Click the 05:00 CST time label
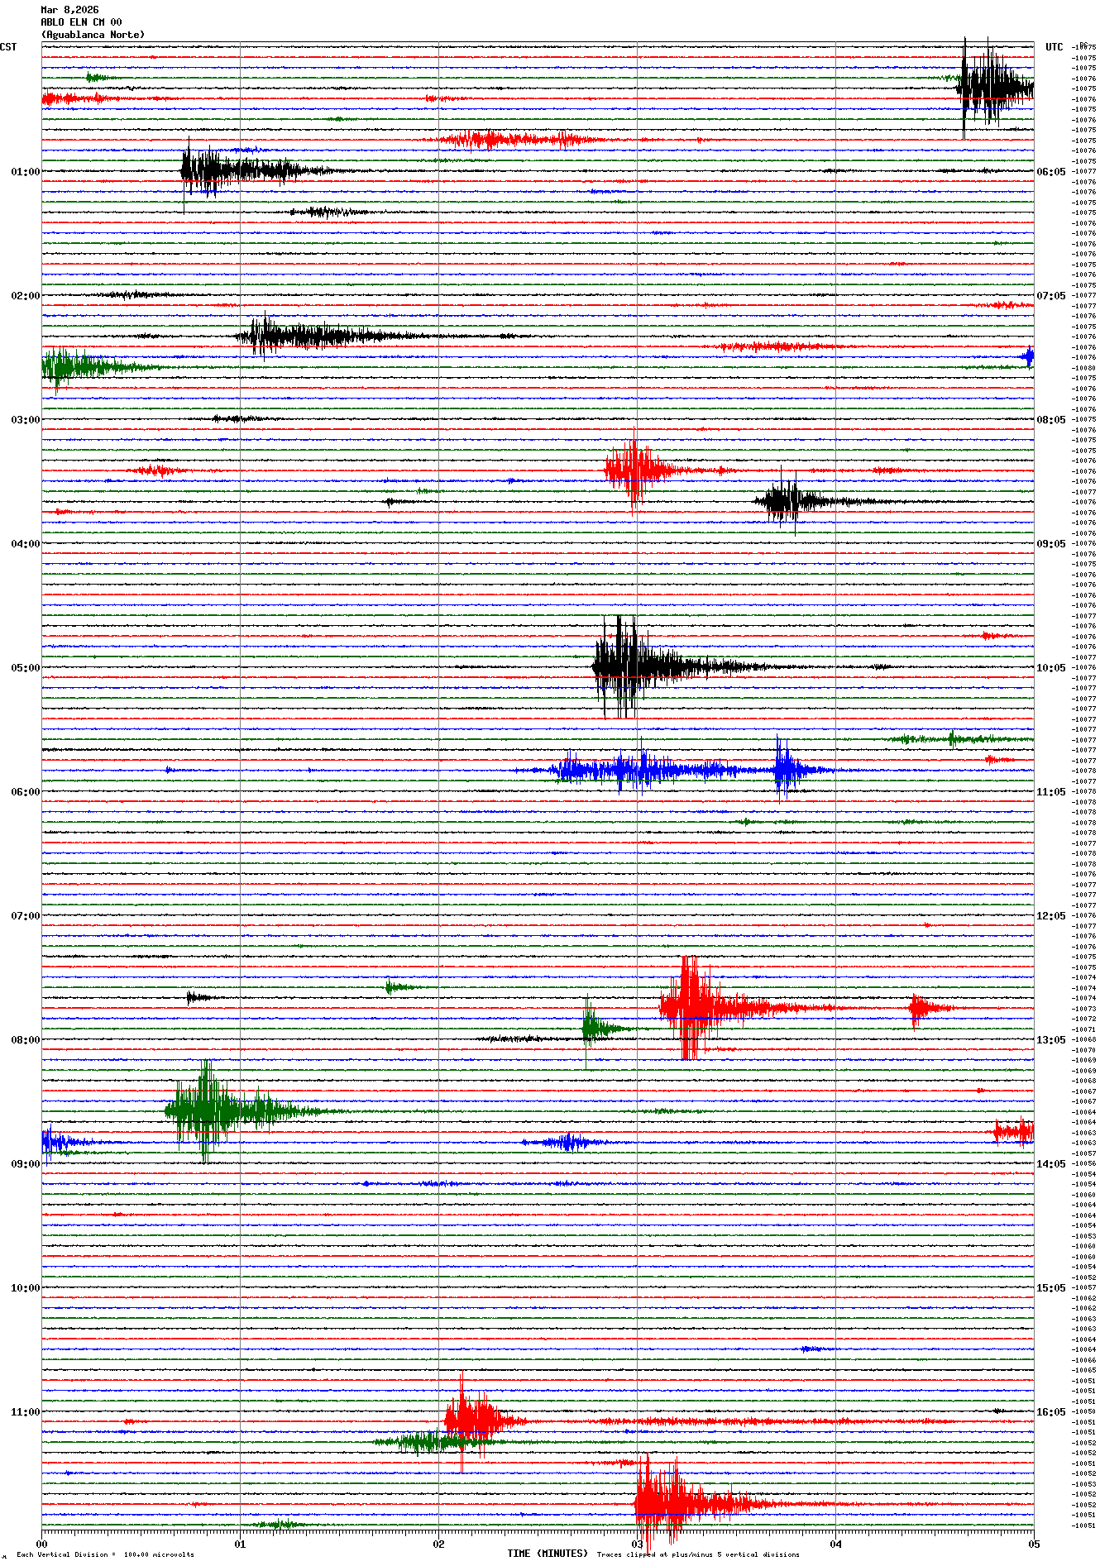The height and width of the screenshot is (1566, 1100). point(25,667)
